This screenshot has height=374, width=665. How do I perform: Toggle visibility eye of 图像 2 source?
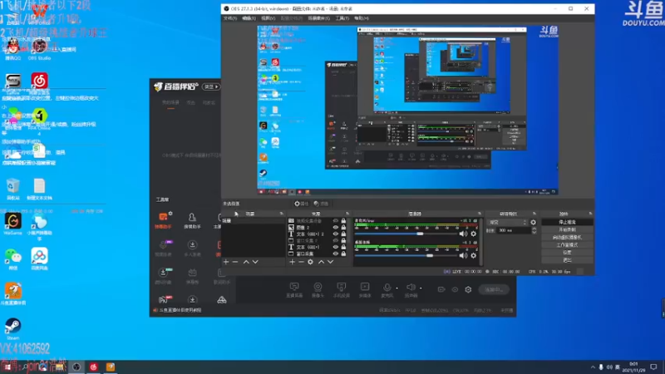click(336, 227)
